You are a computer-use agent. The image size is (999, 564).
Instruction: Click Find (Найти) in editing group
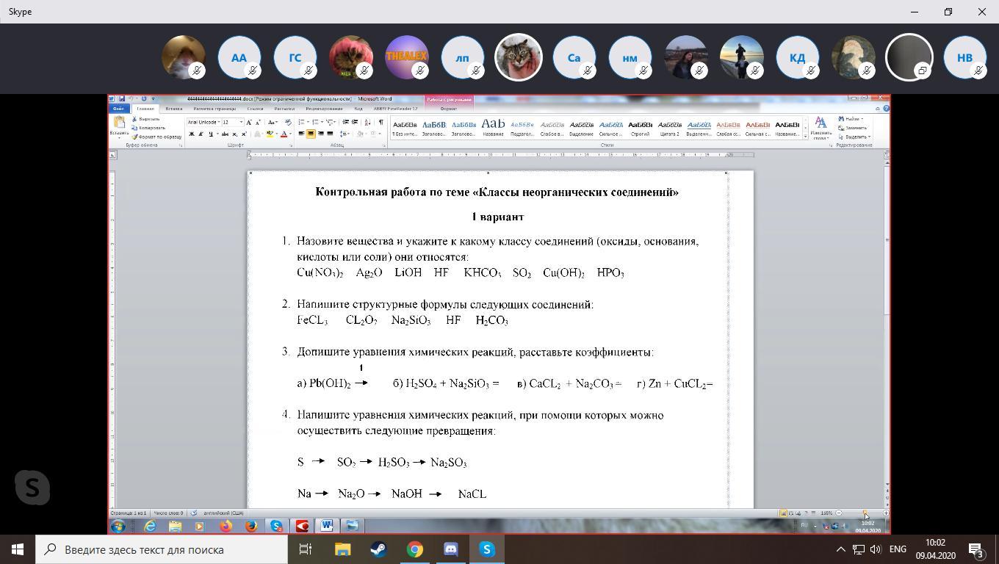click(x=851, y=119)
